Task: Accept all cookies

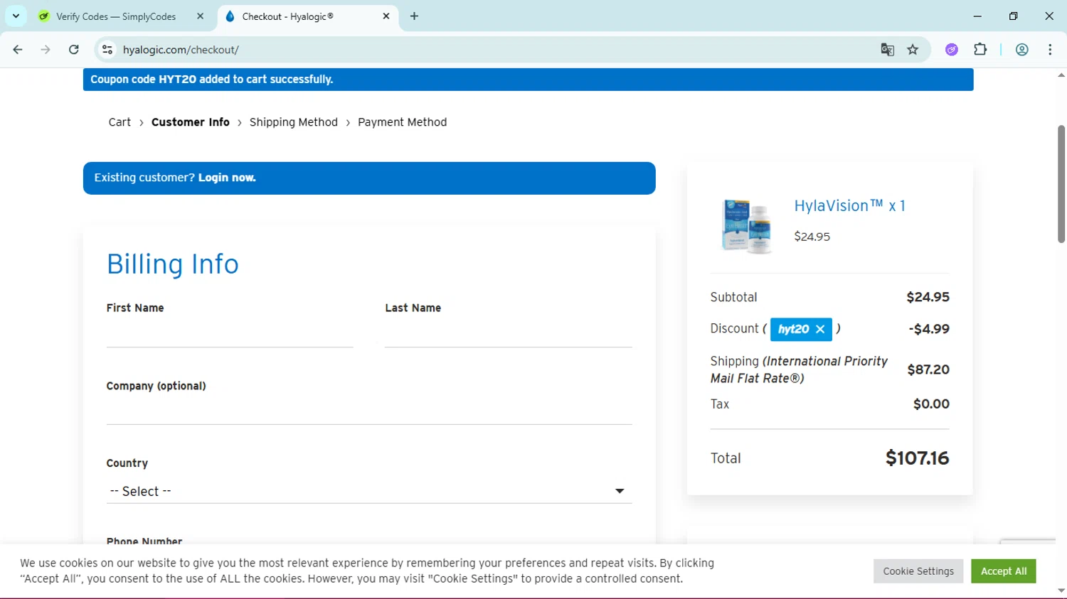Action: click(x=1004, y=571)
